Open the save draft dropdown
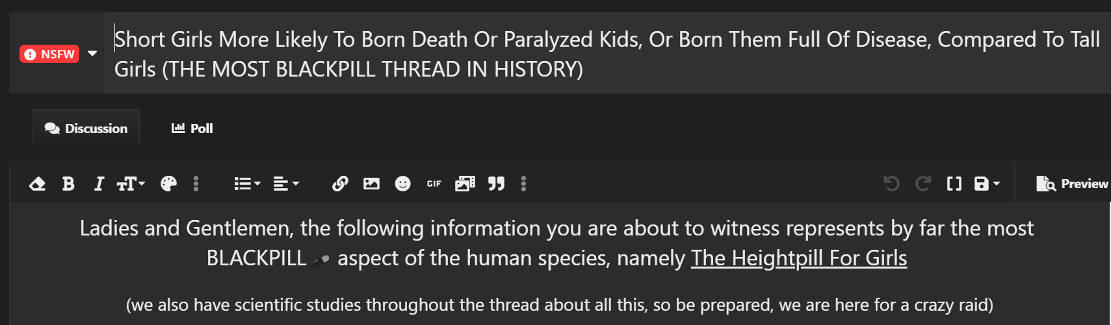1111x325 pixels. (x=986, y=184)
